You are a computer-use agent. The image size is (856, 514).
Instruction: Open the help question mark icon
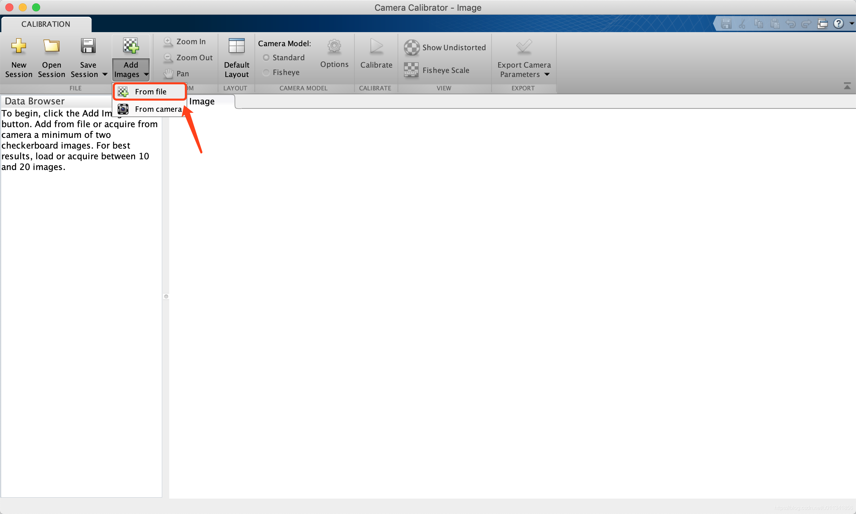click(x=838, y=23)
